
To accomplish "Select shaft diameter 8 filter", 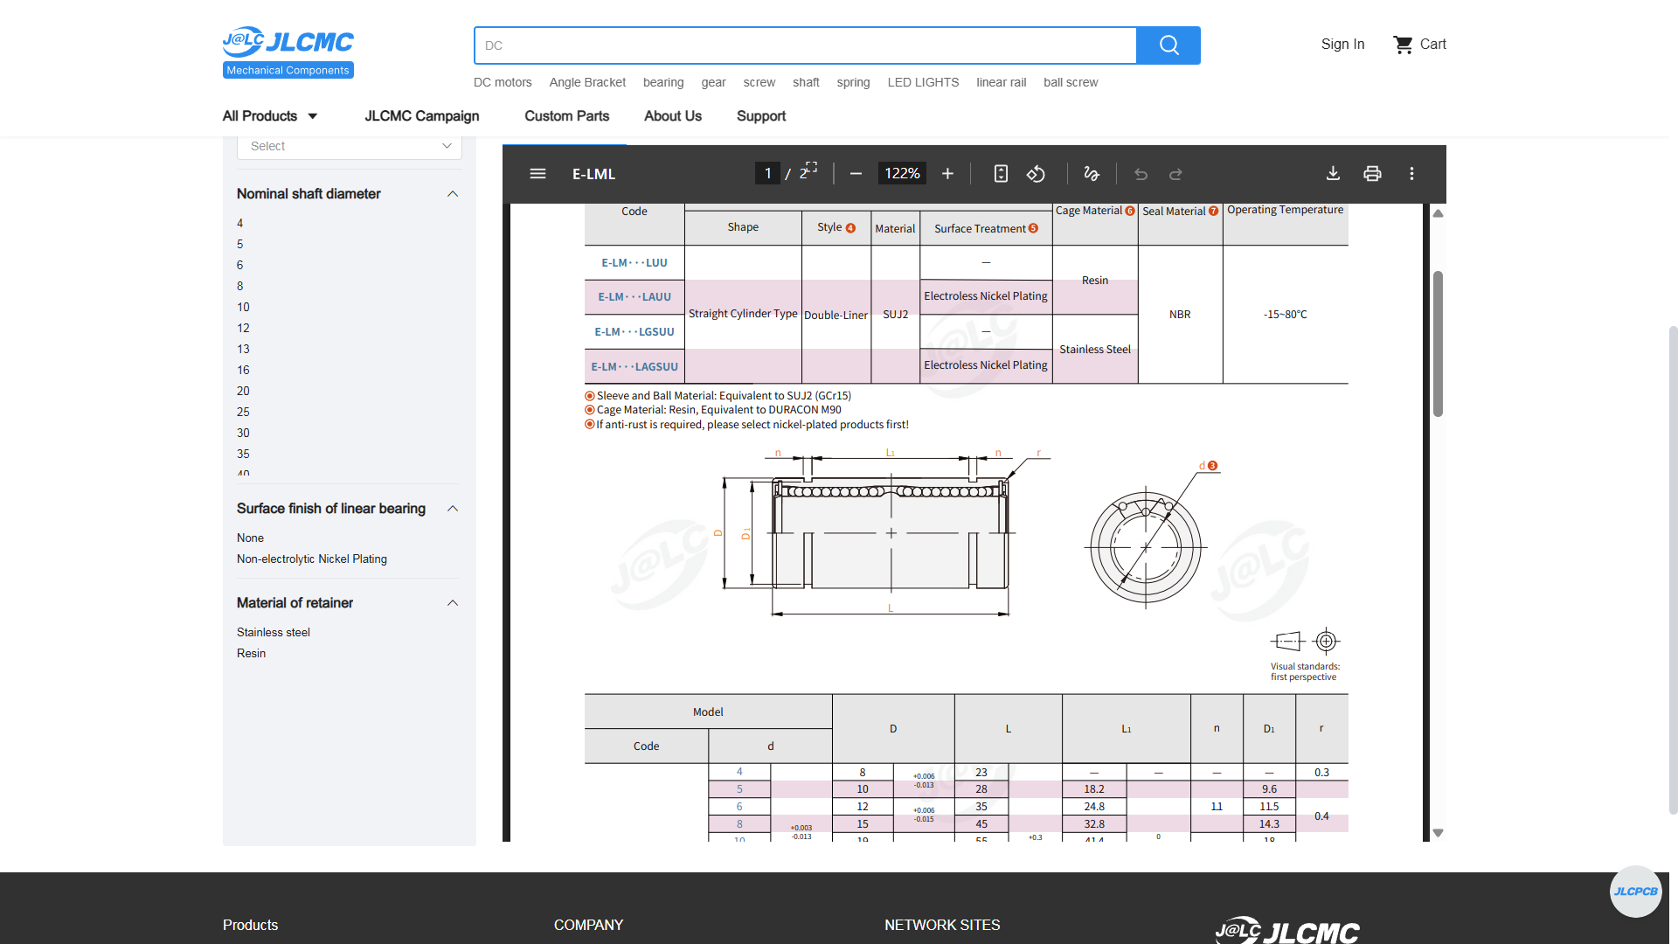I will (240, 287).
